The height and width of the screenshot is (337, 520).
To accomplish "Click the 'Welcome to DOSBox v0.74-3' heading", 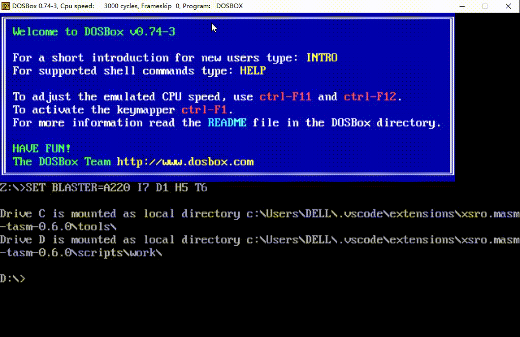I will [x=94, y=31].
